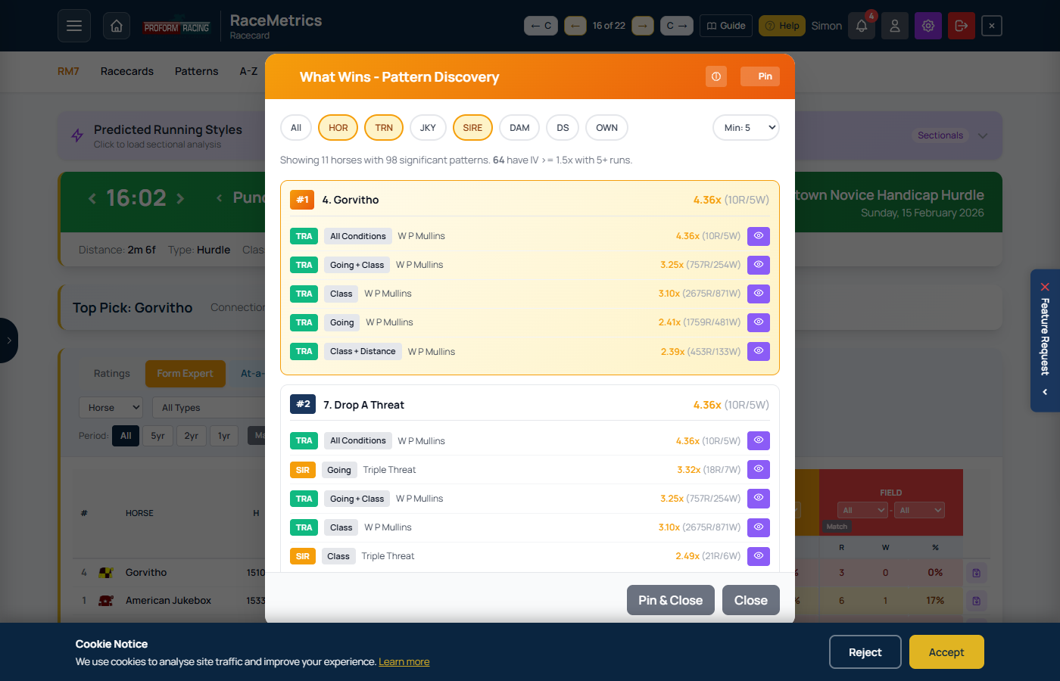Open the notifications bell with 4 alerts
Screen dimensions: 1060x681
[861, 25]
